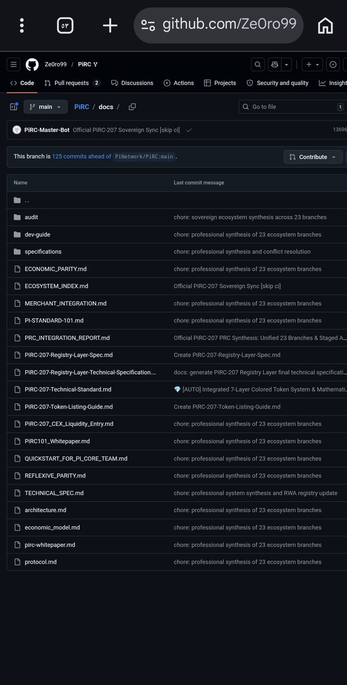Switch to the Security and quality tab

(x=277, y=83)
